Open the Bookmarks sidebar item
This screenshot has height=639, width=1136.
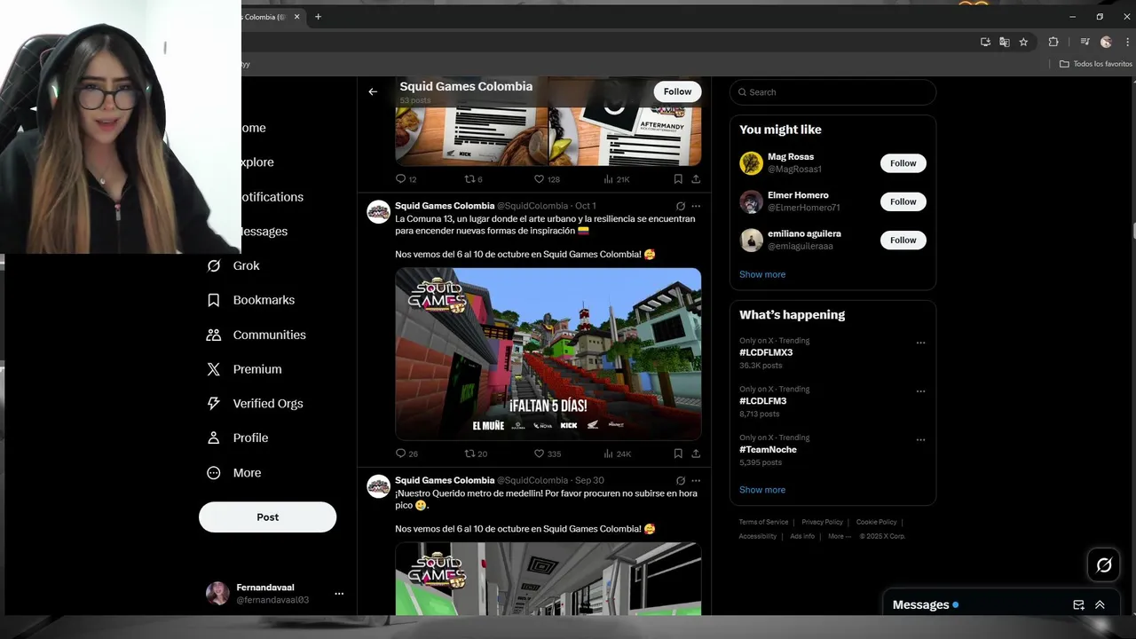250,300
